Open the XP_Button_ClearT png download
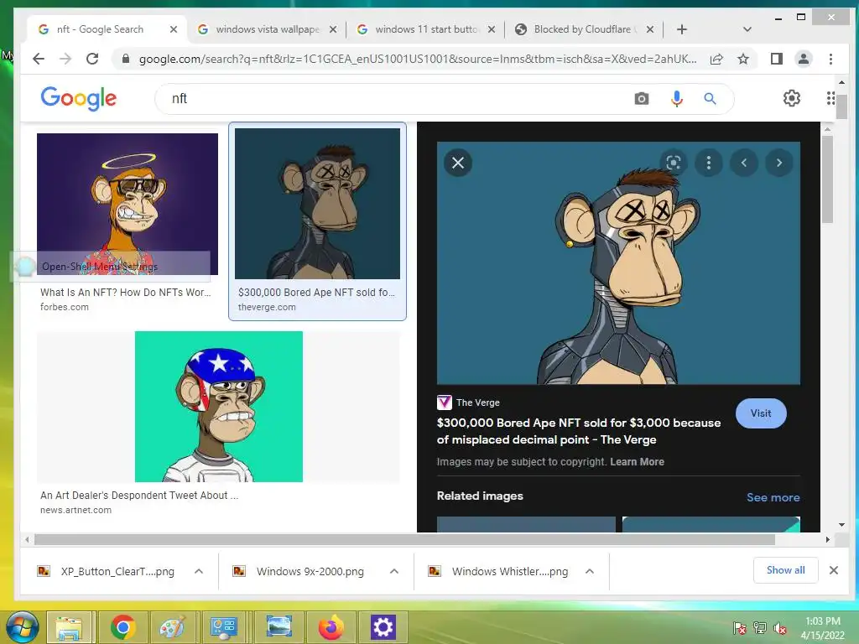 (106, 571)
